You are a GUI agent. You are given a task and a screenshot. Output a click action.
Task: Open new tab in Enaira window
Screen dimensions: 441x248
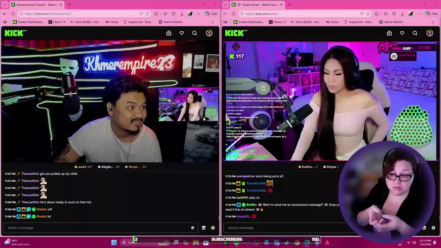point(289,4)
